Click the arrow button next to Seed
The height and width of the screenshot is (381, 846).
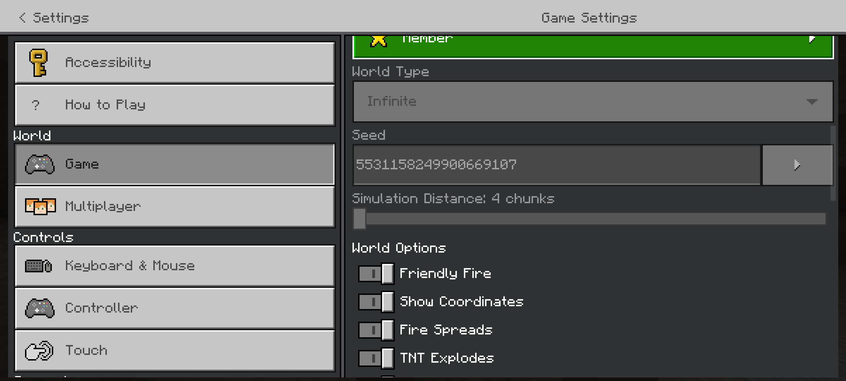click(797, 165)
